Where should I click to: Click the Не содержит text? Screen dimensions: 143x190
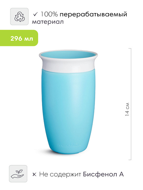tap(60, 175)
